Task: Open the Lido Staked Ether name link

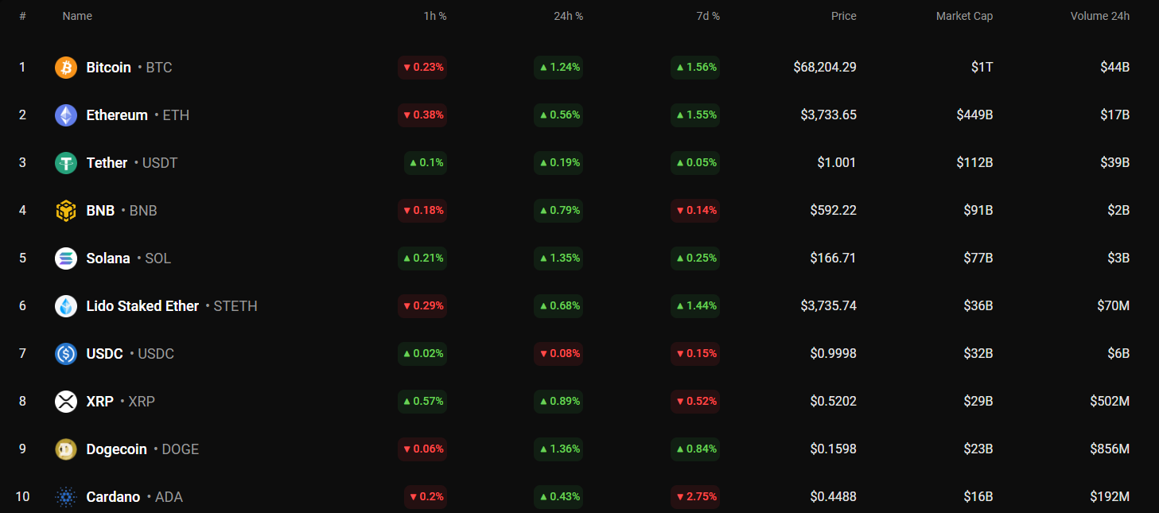Action: (142, 306)
